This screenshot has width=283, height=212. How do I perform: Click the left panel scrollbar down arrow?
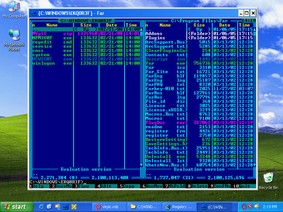[141, 165]
